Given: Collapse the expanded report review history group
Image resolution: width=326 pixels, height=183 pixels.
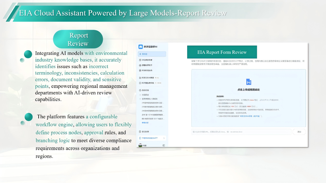Looking at the screenshot, I should pos(140,99).
